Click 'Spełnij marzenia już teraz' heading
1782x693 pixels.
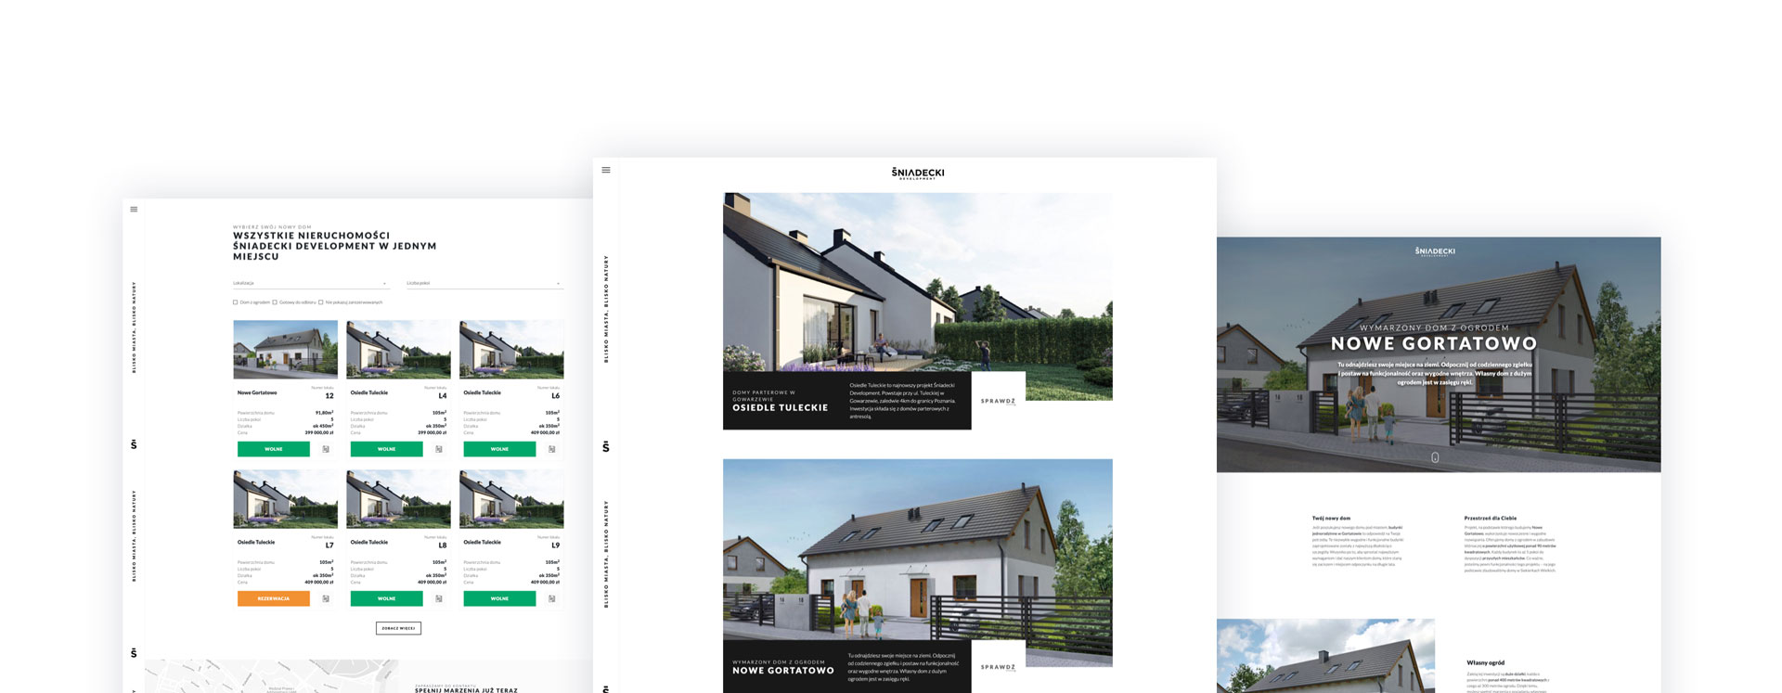pyautogui.click(x=466, y=690)
